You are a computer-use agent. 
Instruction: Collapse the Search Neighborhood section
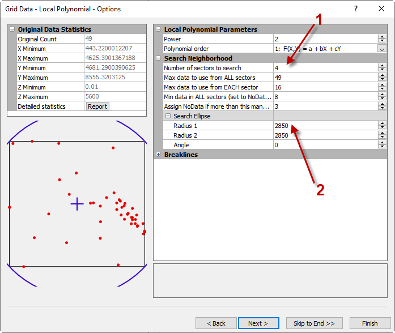158,58
